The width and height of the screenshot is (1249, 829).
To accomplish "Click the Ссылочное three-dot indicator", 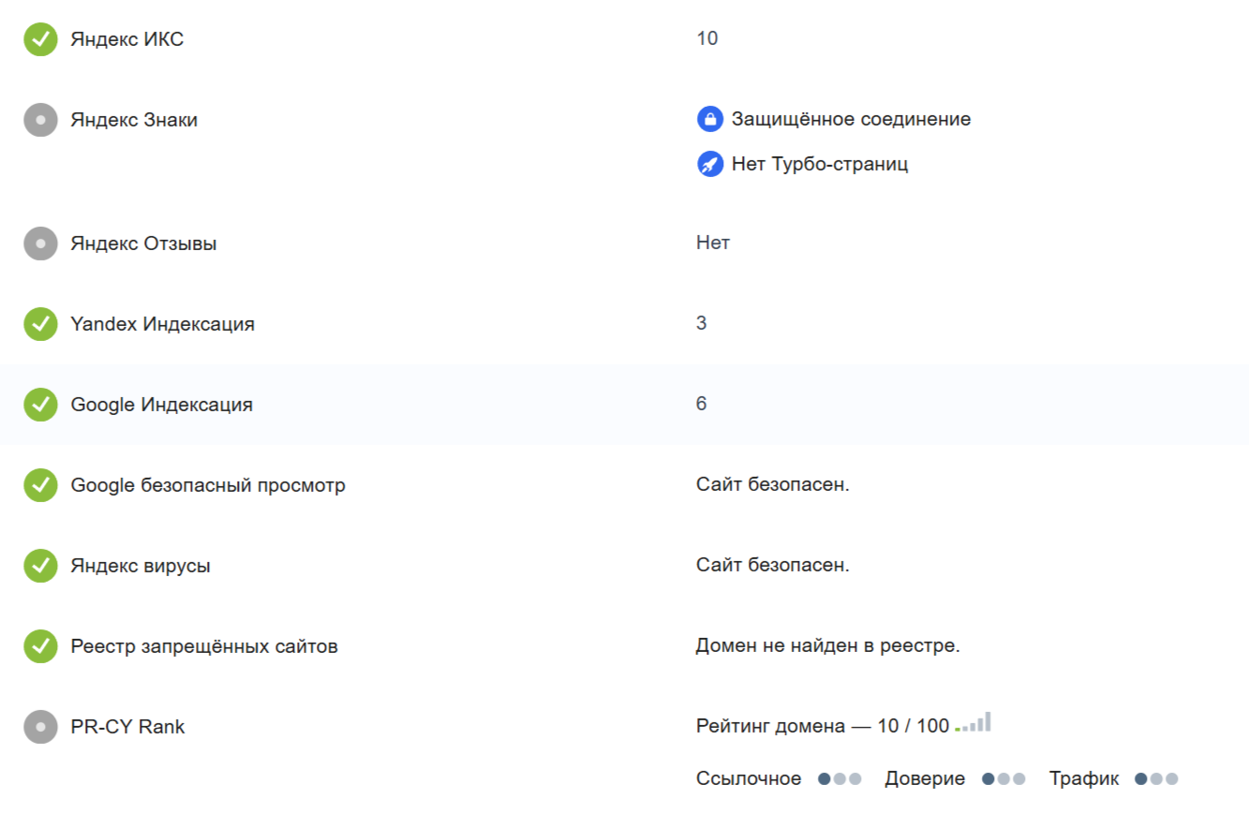I will click(x=840, y=779).
